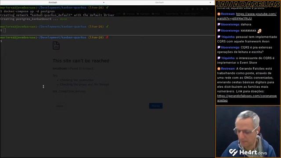Close the second /bin/bash tab
This screenshot has height=158, width=281.
(x=210, y=3)
